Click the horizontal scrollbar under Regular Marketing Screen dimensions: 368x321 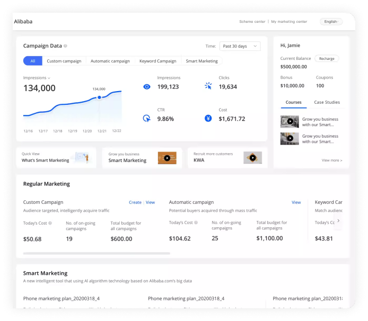(97, 253)
